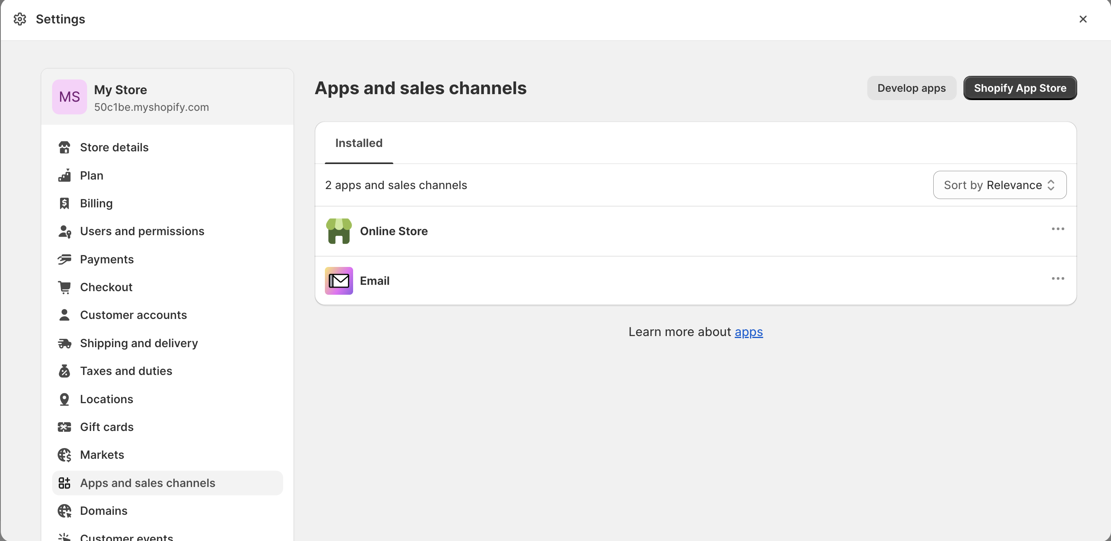
Task: Select the Installed tab
Action: click(359, 143)
